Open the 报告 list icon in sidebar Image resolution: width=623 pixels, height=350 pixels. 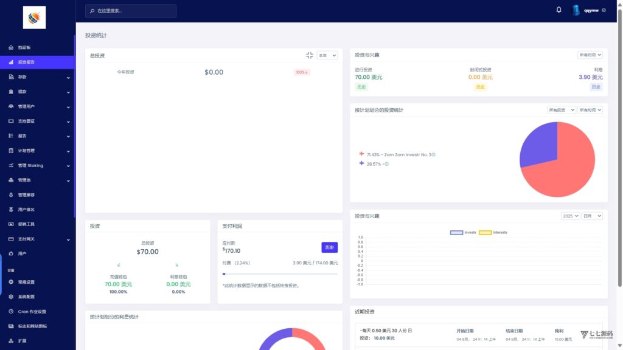[x=11, y=136]
